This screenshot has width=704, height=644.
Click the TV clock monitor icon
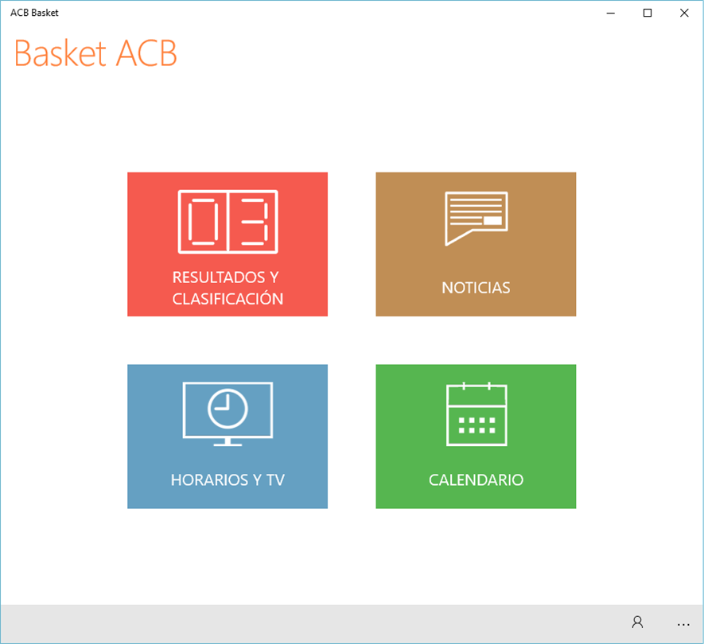pos(228,413)
